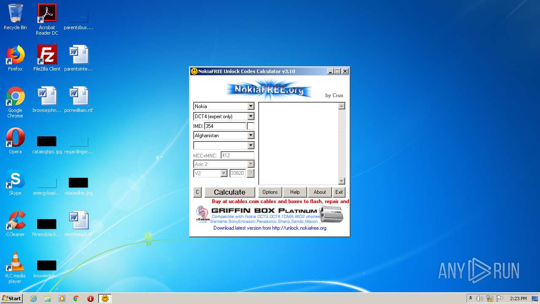Image resolution: width=540 pixels, height=304 pixels.
Task: Click the MCC+MNC field showing 412
Action: coord(237,155)
